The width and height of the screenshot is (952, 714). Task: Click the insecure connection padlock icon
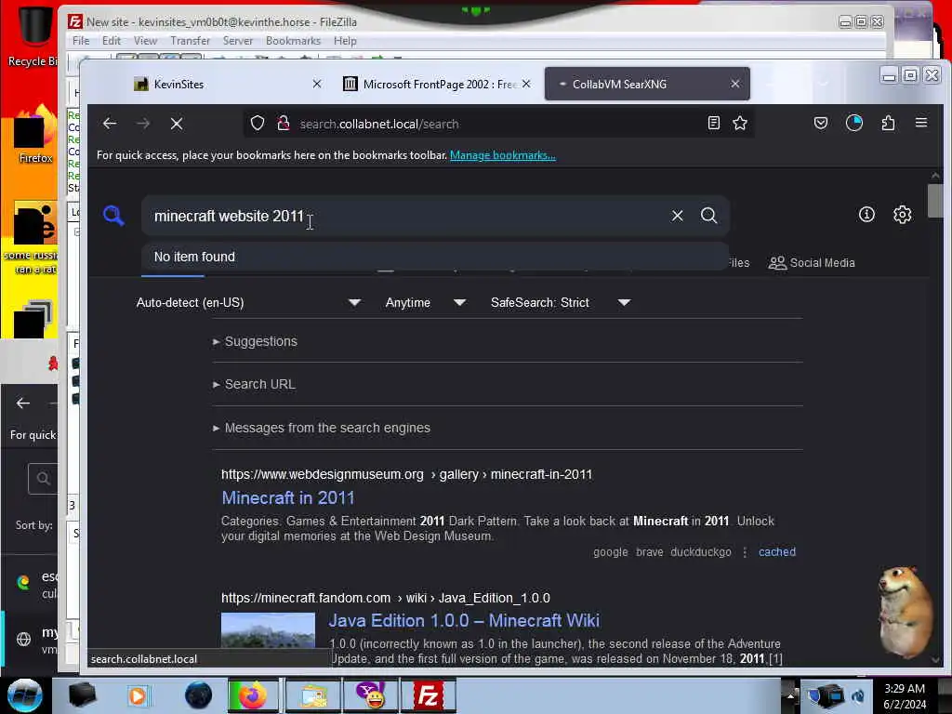(283, 124)
